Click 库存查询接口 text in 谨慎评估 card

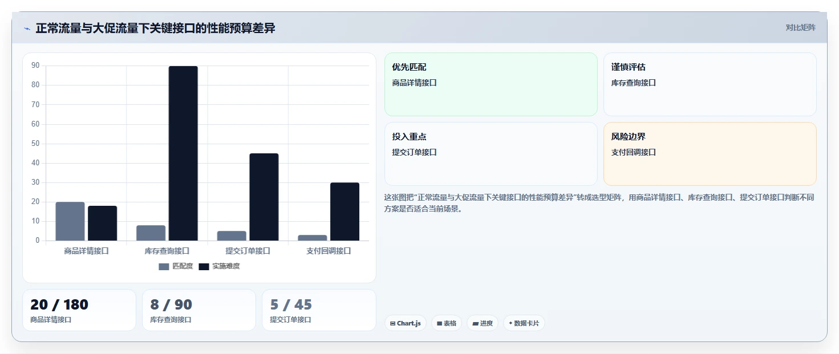(x=634, y=83)
